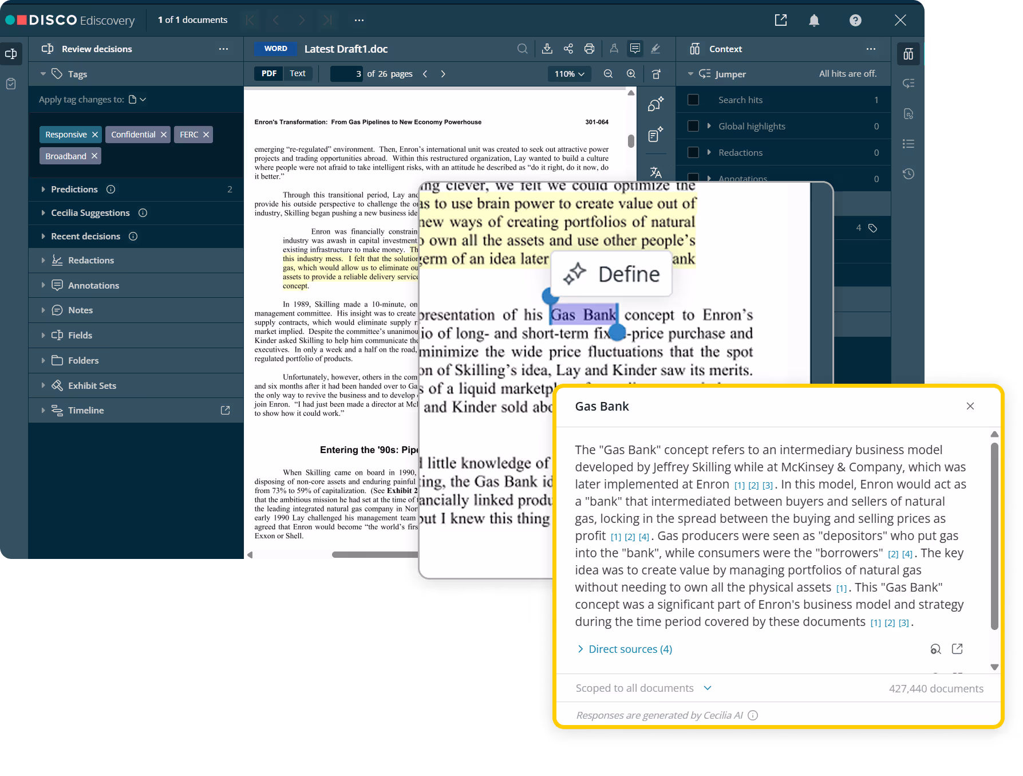Download the Latest Draft1.doc document
The height and width of the screenshot is (776, 1023).
547,49
